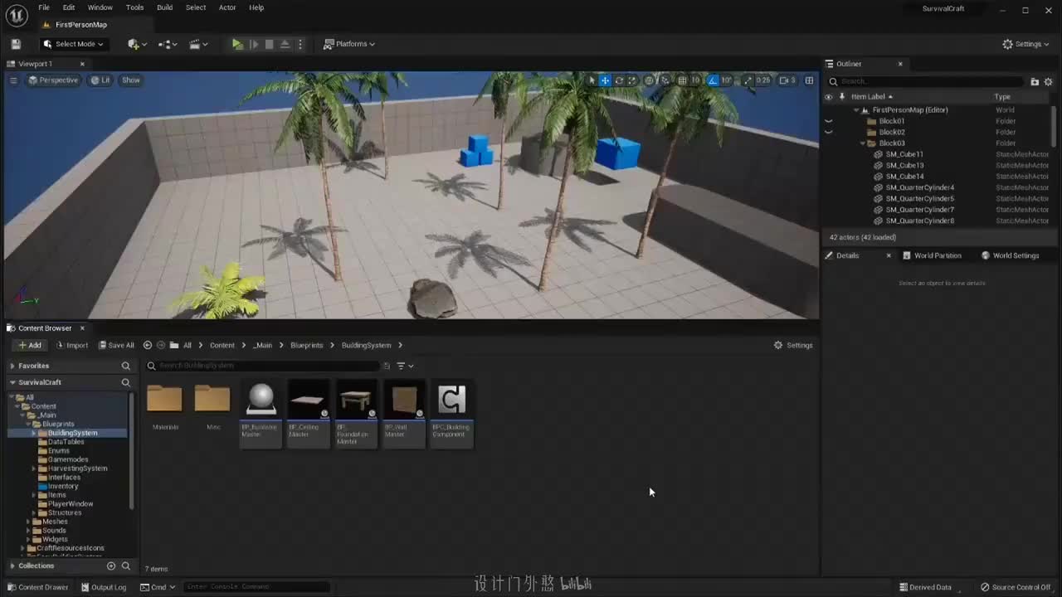Activate the select objects transform tool
This screenshot has width=1062, height=597.
click(x=592, y=80)
